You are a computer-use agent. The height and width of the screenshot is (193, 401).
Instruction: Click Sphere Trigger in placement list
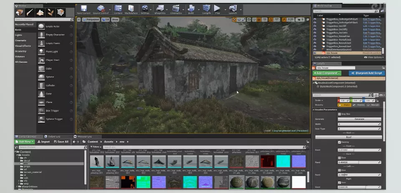[x=55, y=119]
